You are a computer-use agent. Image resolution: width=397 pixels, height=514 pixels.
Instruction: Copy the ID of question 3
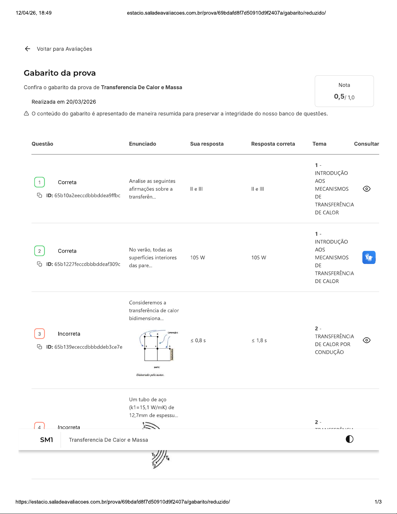pos(40,347)
